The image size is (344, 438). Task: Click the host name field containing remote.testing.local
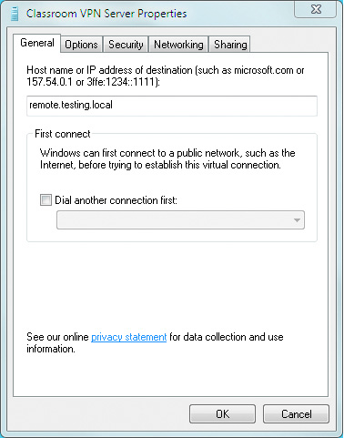(172, 106)
